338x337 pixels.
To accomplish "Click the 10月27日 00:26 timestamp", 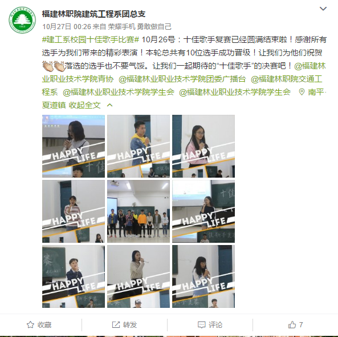I will click(67, 27).
